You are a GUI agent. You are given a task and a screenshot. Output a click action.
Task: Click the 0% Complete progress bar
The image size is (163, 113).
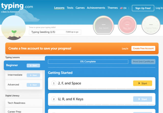coord(88,61)
